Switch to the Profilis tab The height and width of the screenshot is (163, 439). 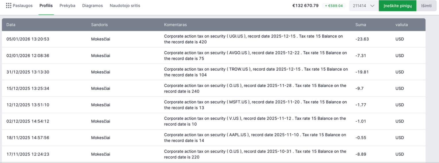coord(46,5)
